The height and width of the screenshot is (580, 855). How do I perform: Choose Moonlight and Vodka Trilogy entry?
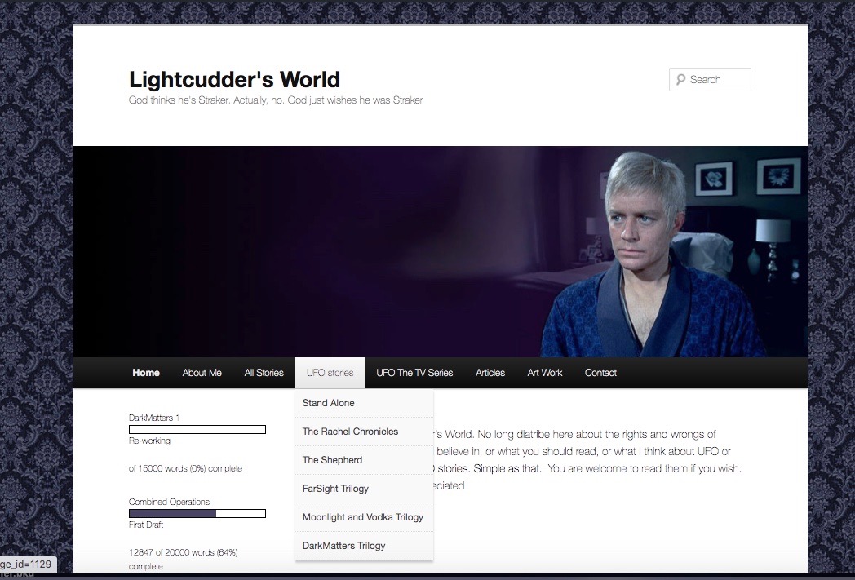click(x=364, y=517)
